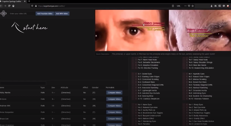Sort table by Dev column
The width and height of the screenshot is (231, 126).
pyautogui.click(x=53, y=88)
